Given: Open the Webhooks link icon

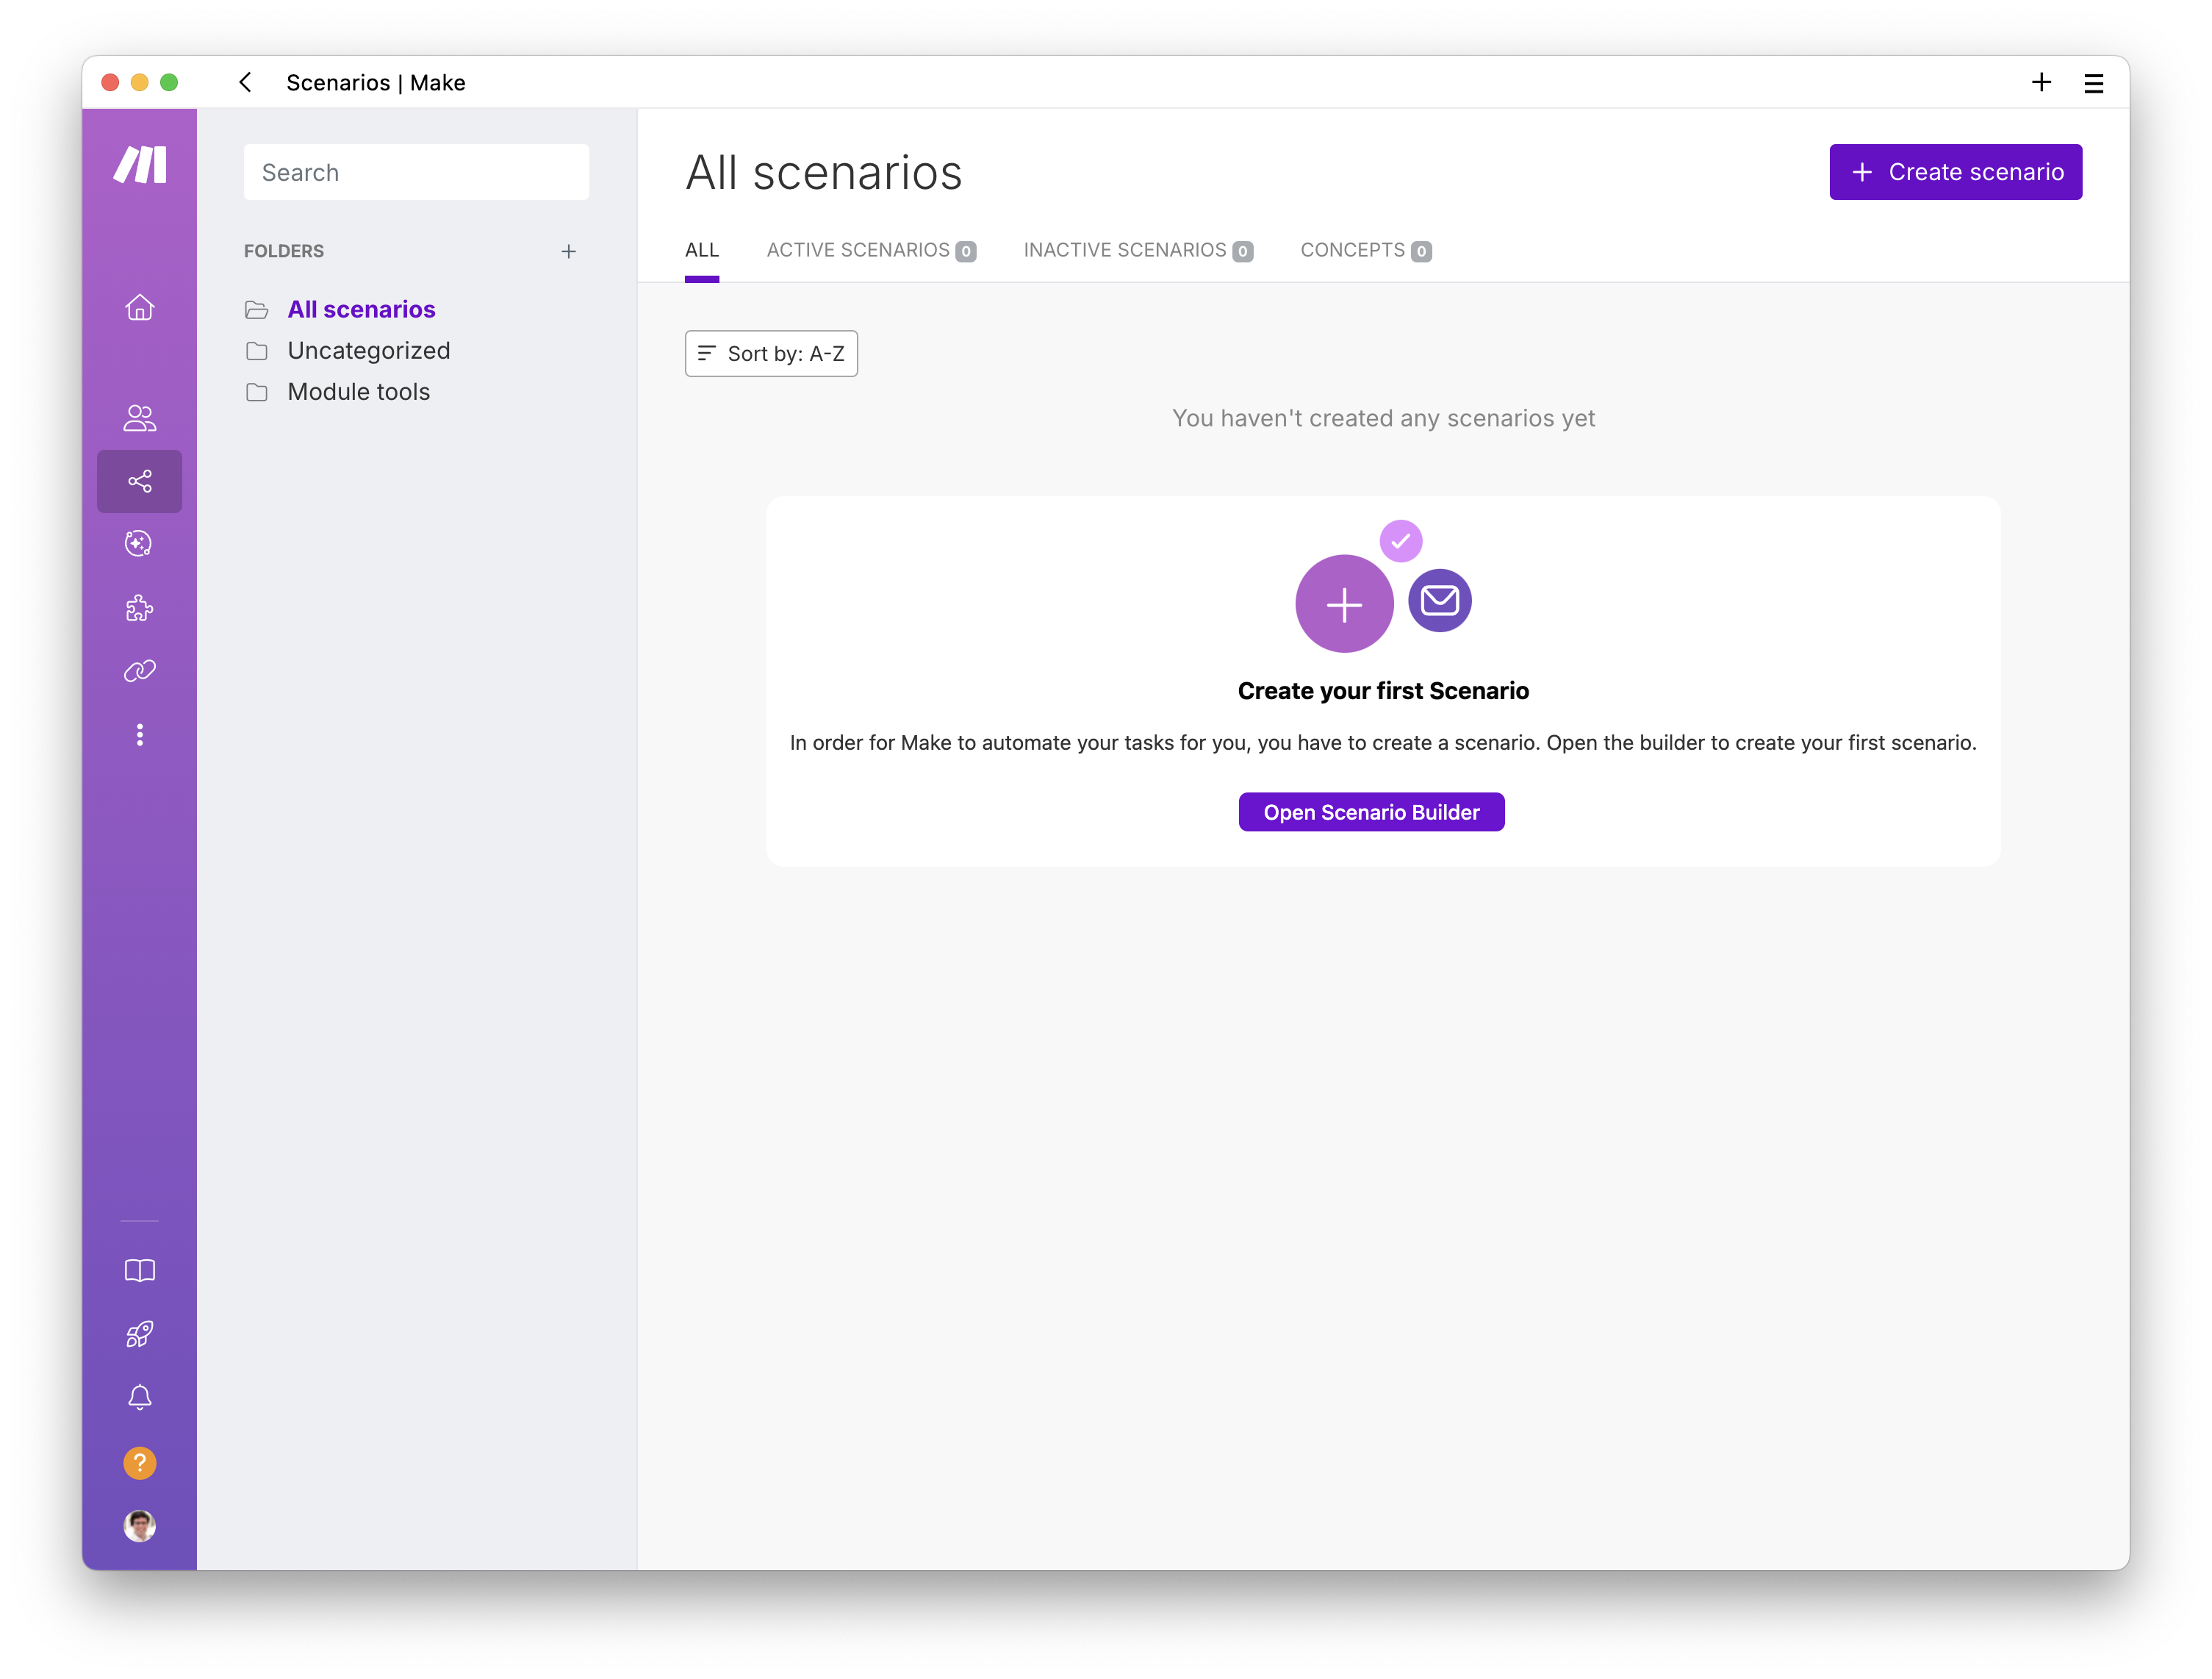Looking at the screenshot, I should click(139, 671).
